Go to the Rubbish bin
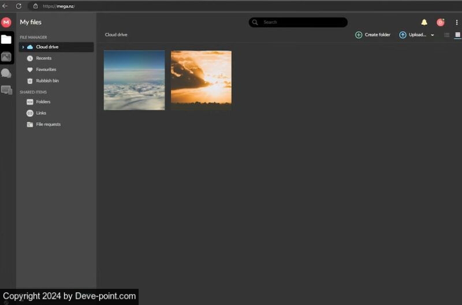This screenshot has width=462, height=305. coord(47,81)
